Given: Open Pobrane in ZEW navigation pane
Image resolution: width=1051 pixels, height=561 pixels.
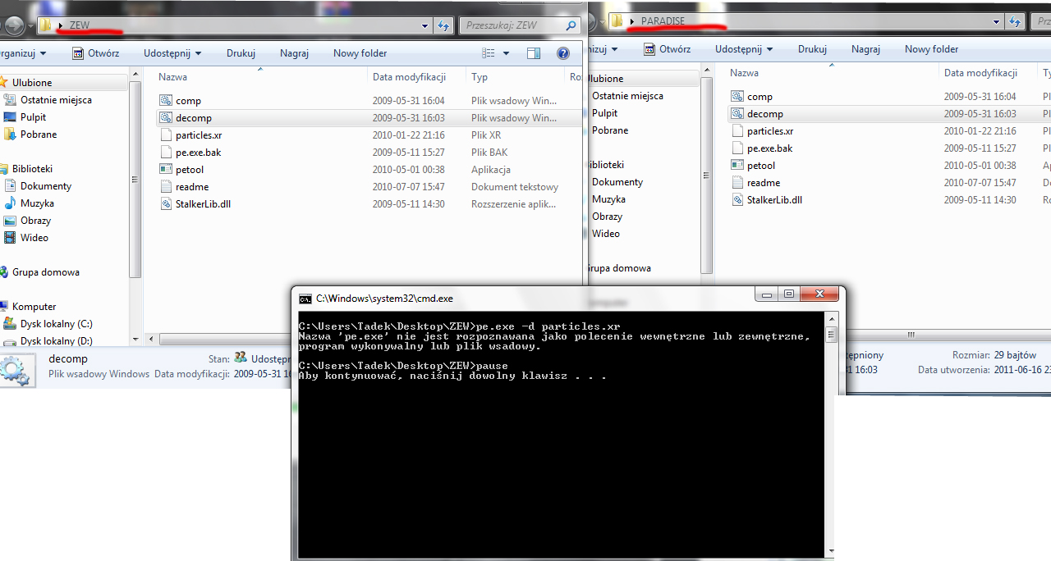Looking at the screenshot, I should (x=30, y=135).
